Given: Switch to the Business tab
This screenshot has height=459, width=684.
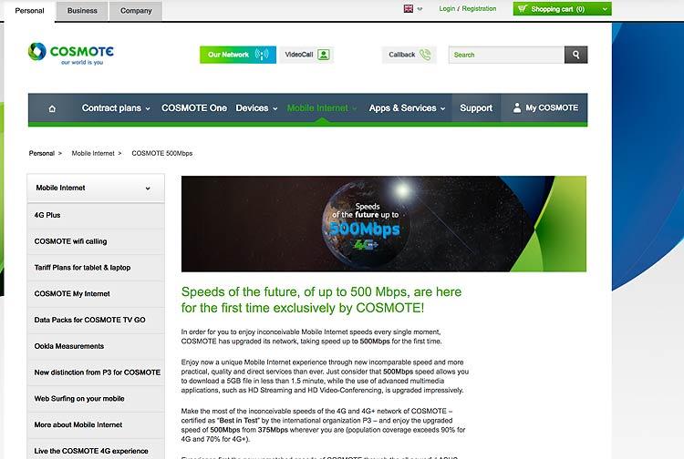Looking at the screenshot, I should (x=82, y=11).
